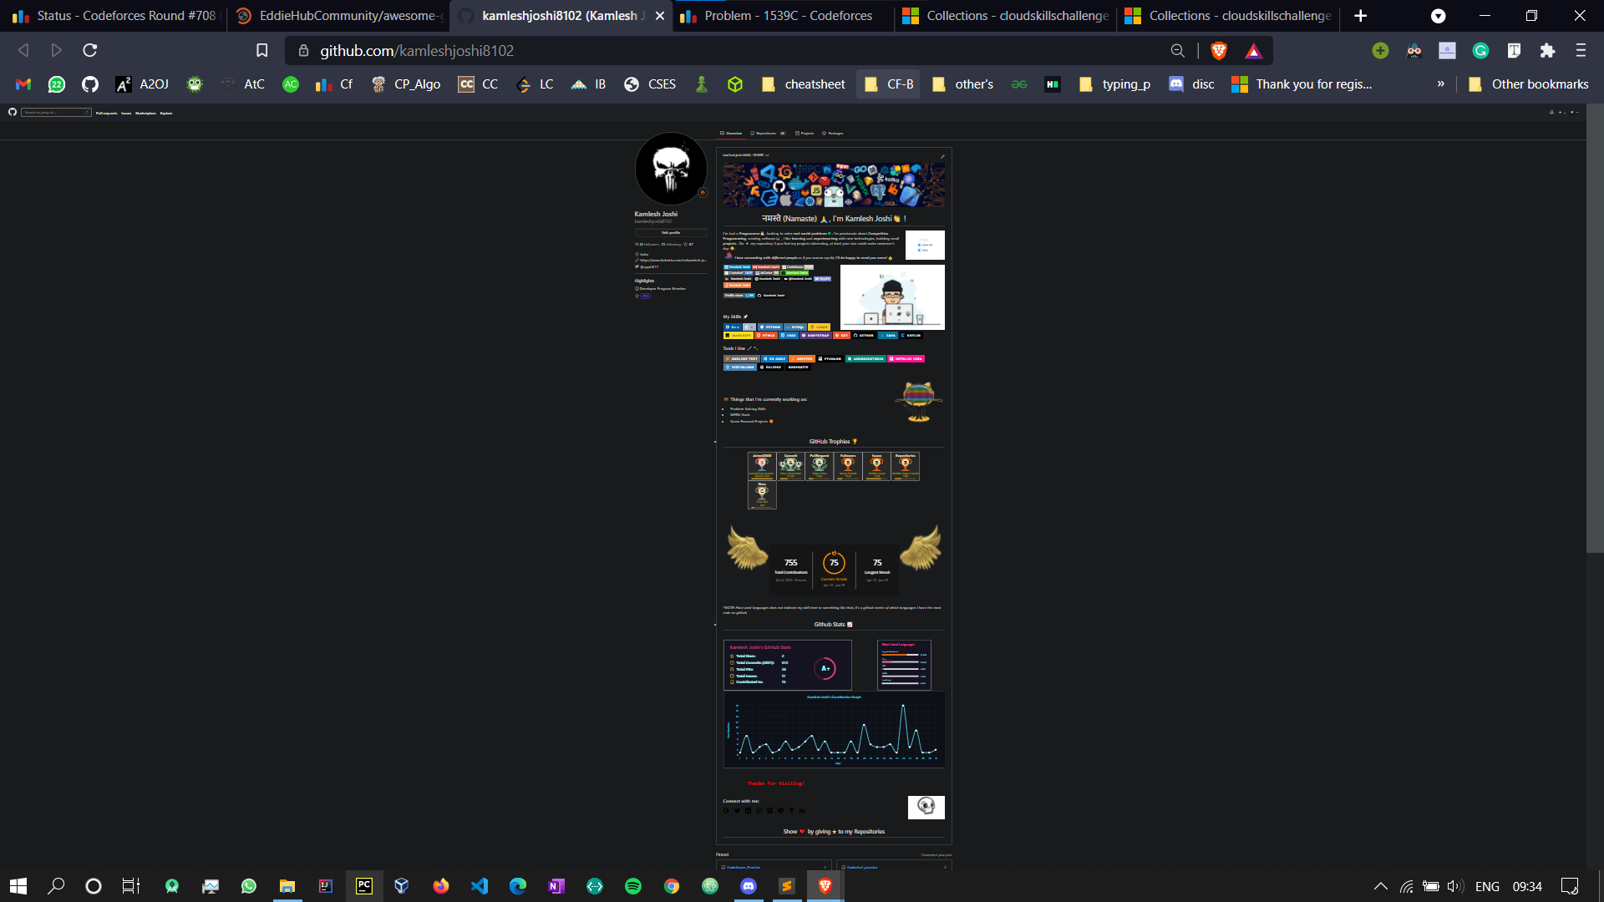
Task: Open the taskbar volume control
Action: (1455, 886)
